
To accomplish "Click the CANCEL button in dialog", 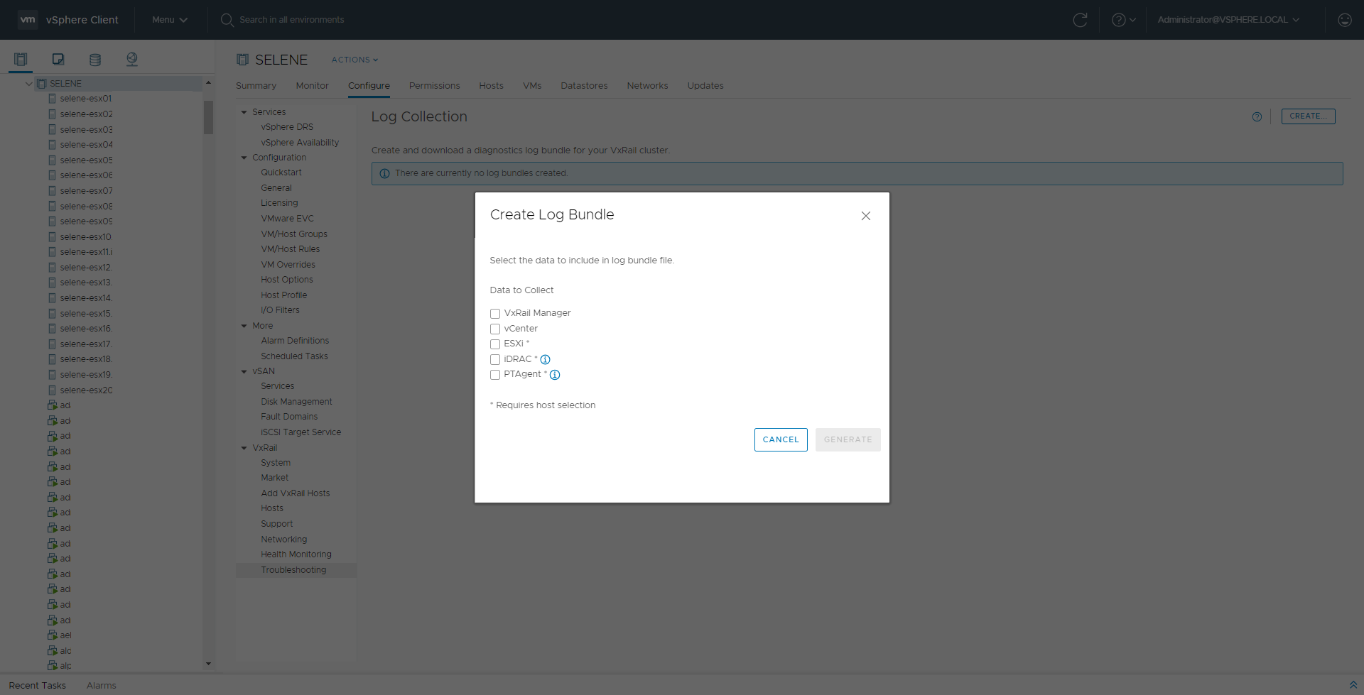I will (x=781, y=440).
